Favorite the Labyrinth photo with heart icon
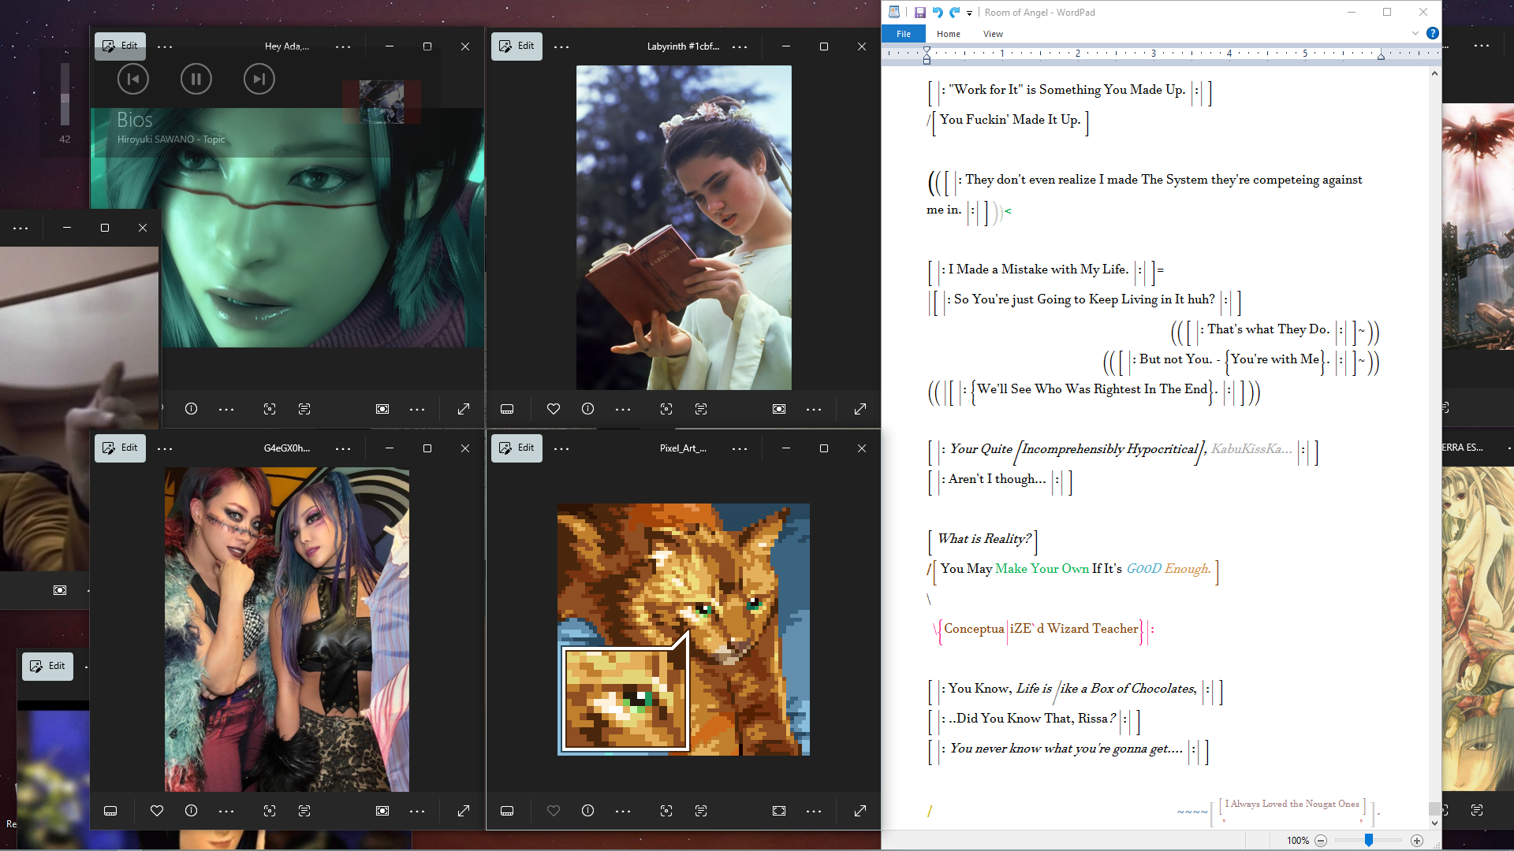This screenshot has width=1514, height=851. coord(553,409)
